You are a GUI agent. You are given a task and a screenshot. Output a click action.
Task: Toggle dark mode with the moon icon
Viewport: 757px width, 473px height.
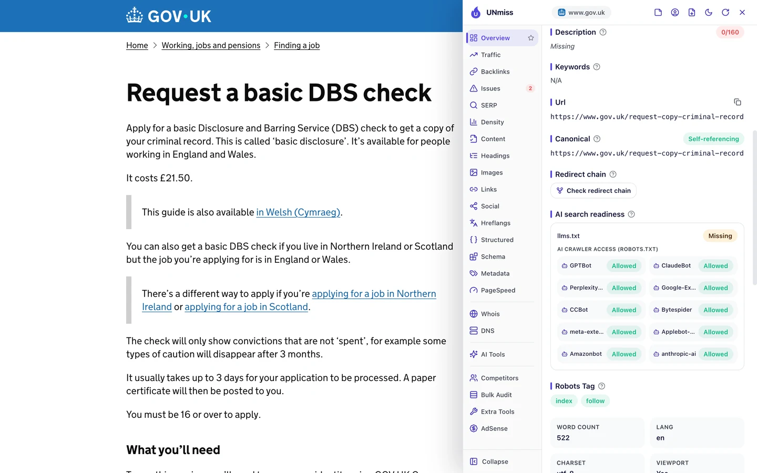click(x=709, y=13)
